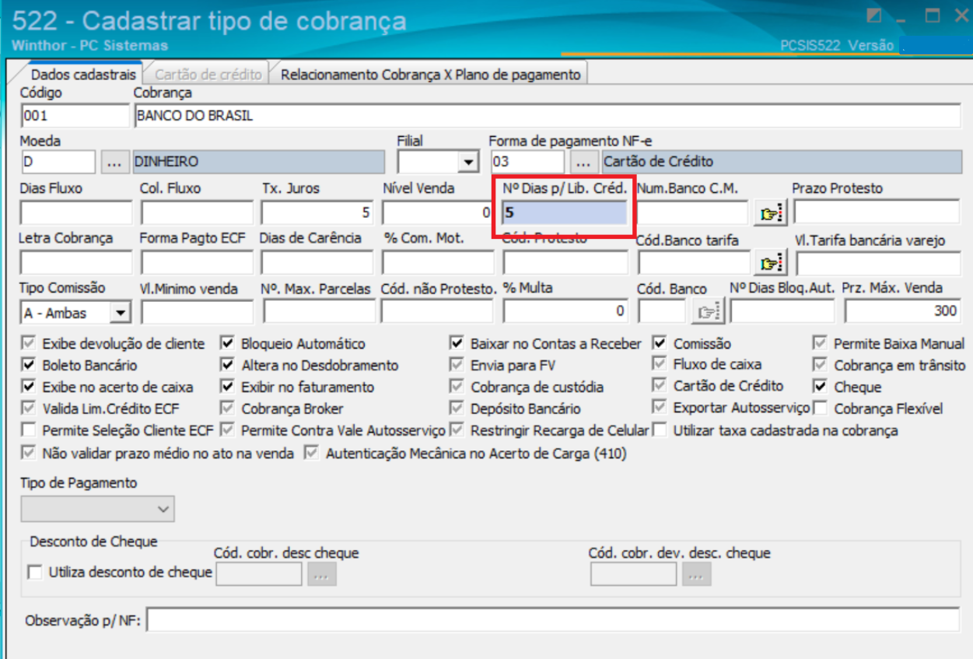
Task: Focus the Código field containing 001
Action: coord(75,116)
